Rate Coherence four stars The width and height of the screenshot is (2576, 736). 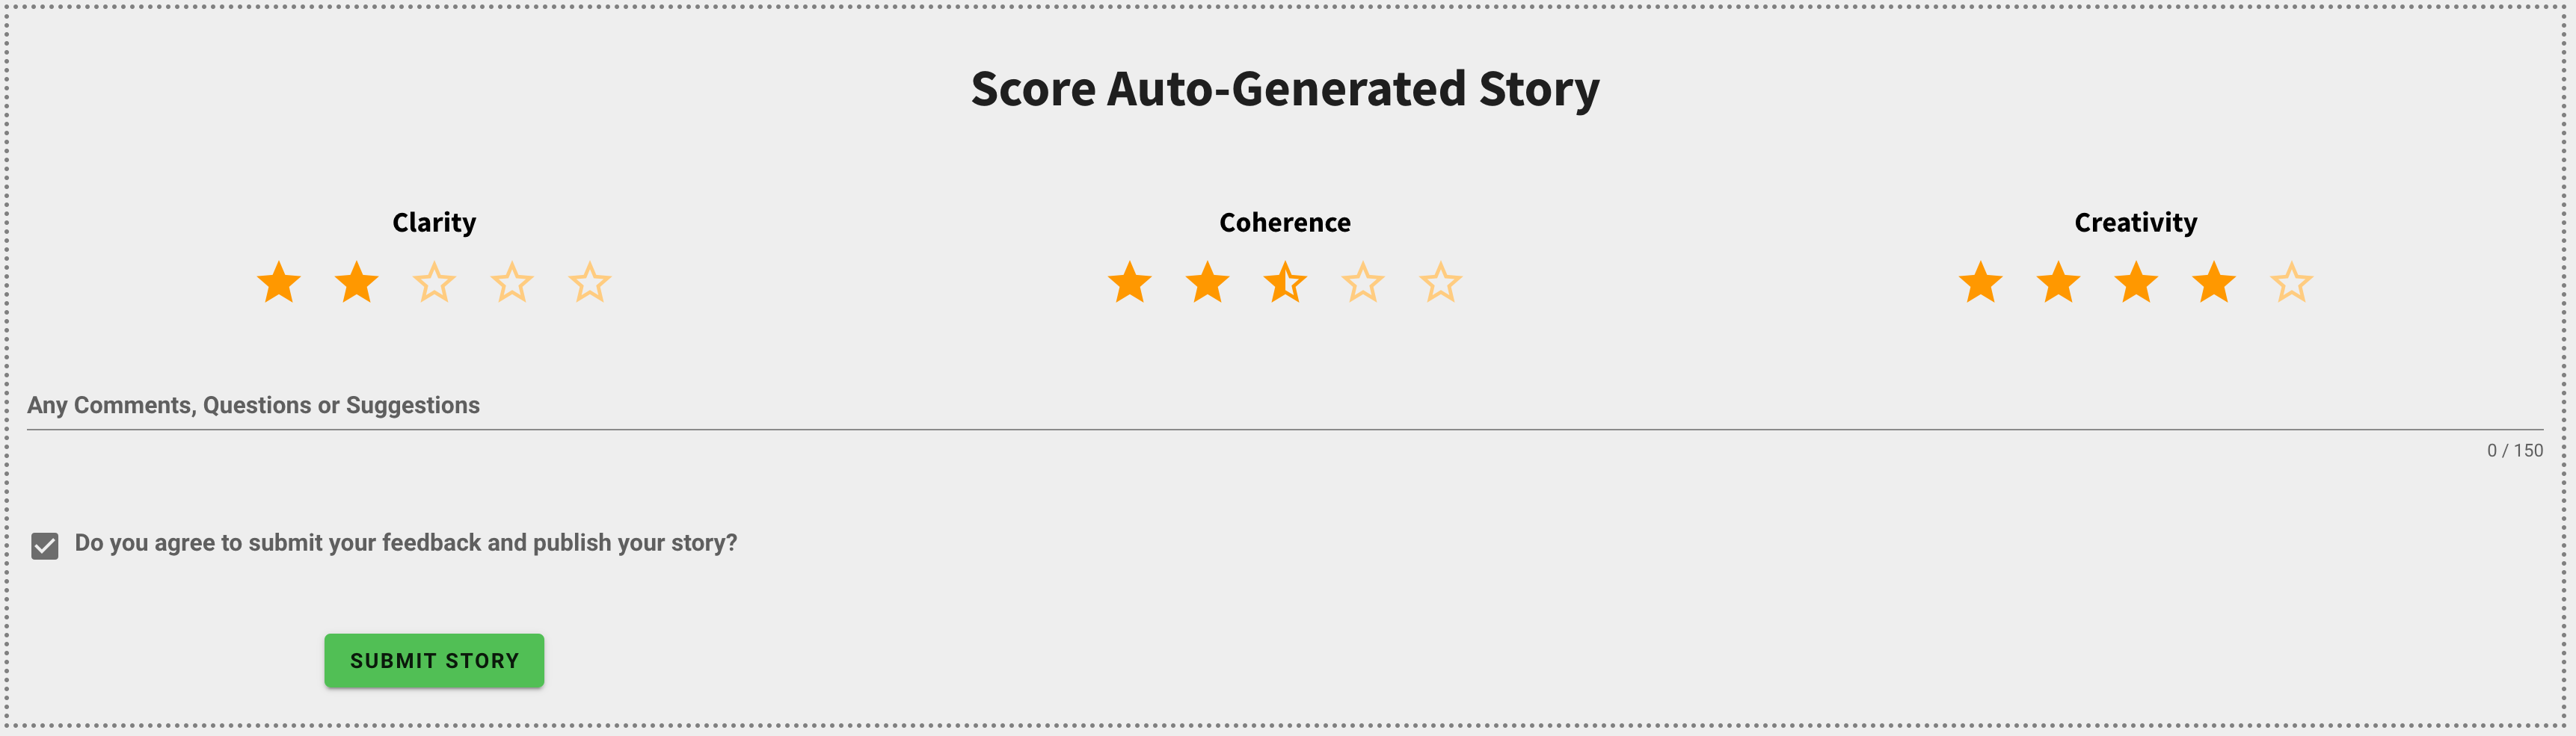[1363, 282]
